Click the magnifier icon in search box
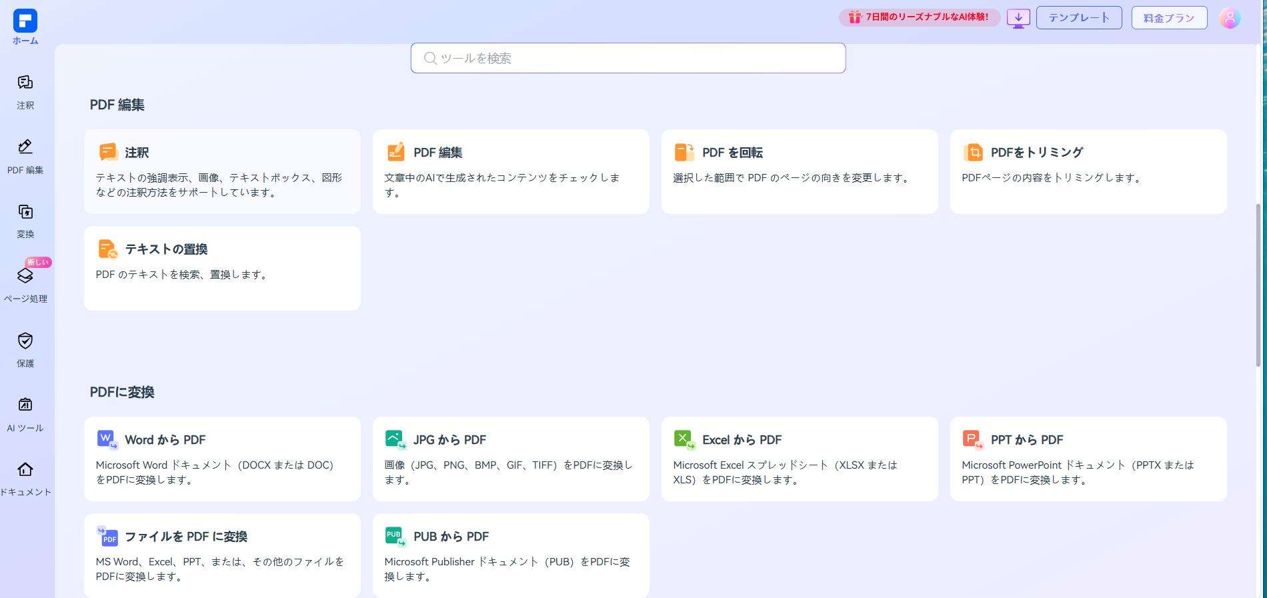 pos(431,59)
